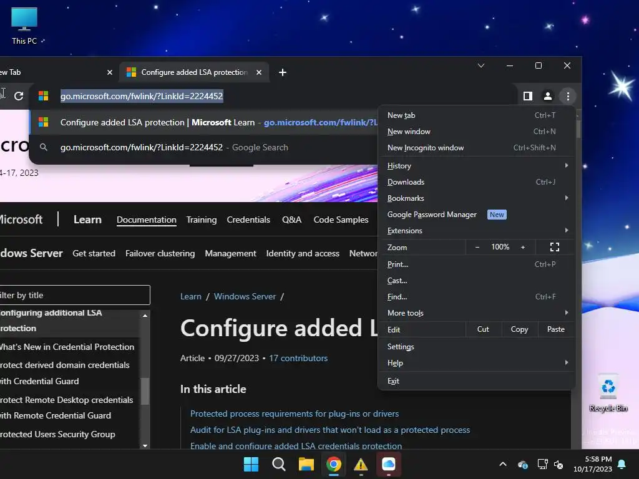
Task: Open the Training nav link
Action: click(x=202, y=220)
